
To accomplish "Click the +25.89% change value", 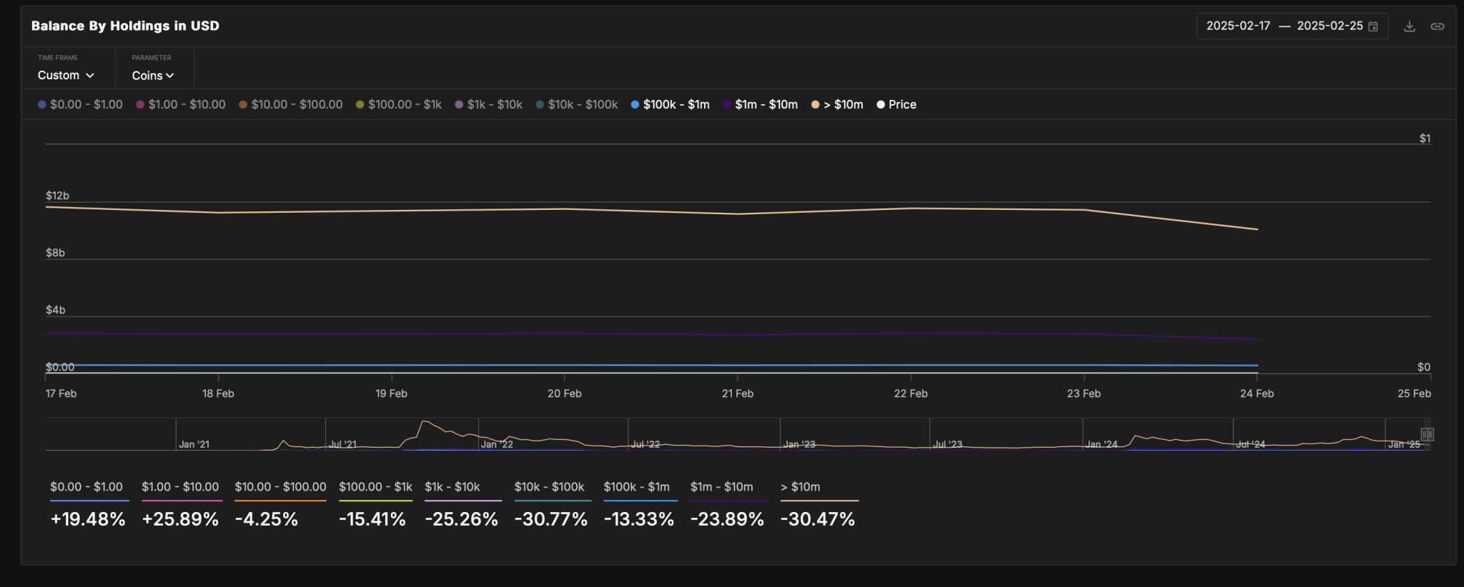I will pos(180,519).
